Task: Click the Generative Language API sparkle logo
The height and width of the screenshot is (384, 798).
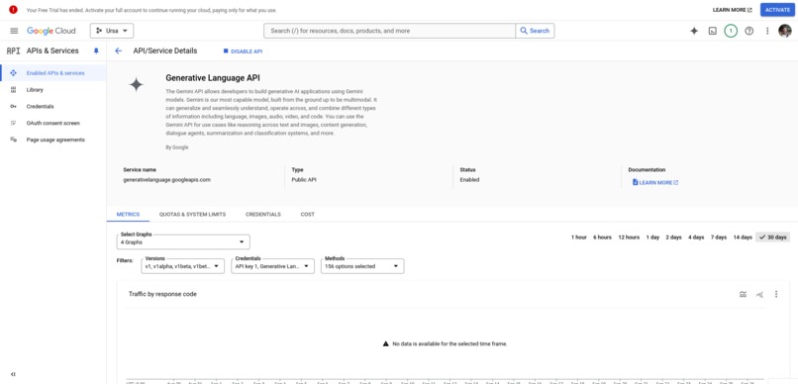Action: tap(136, 84)
